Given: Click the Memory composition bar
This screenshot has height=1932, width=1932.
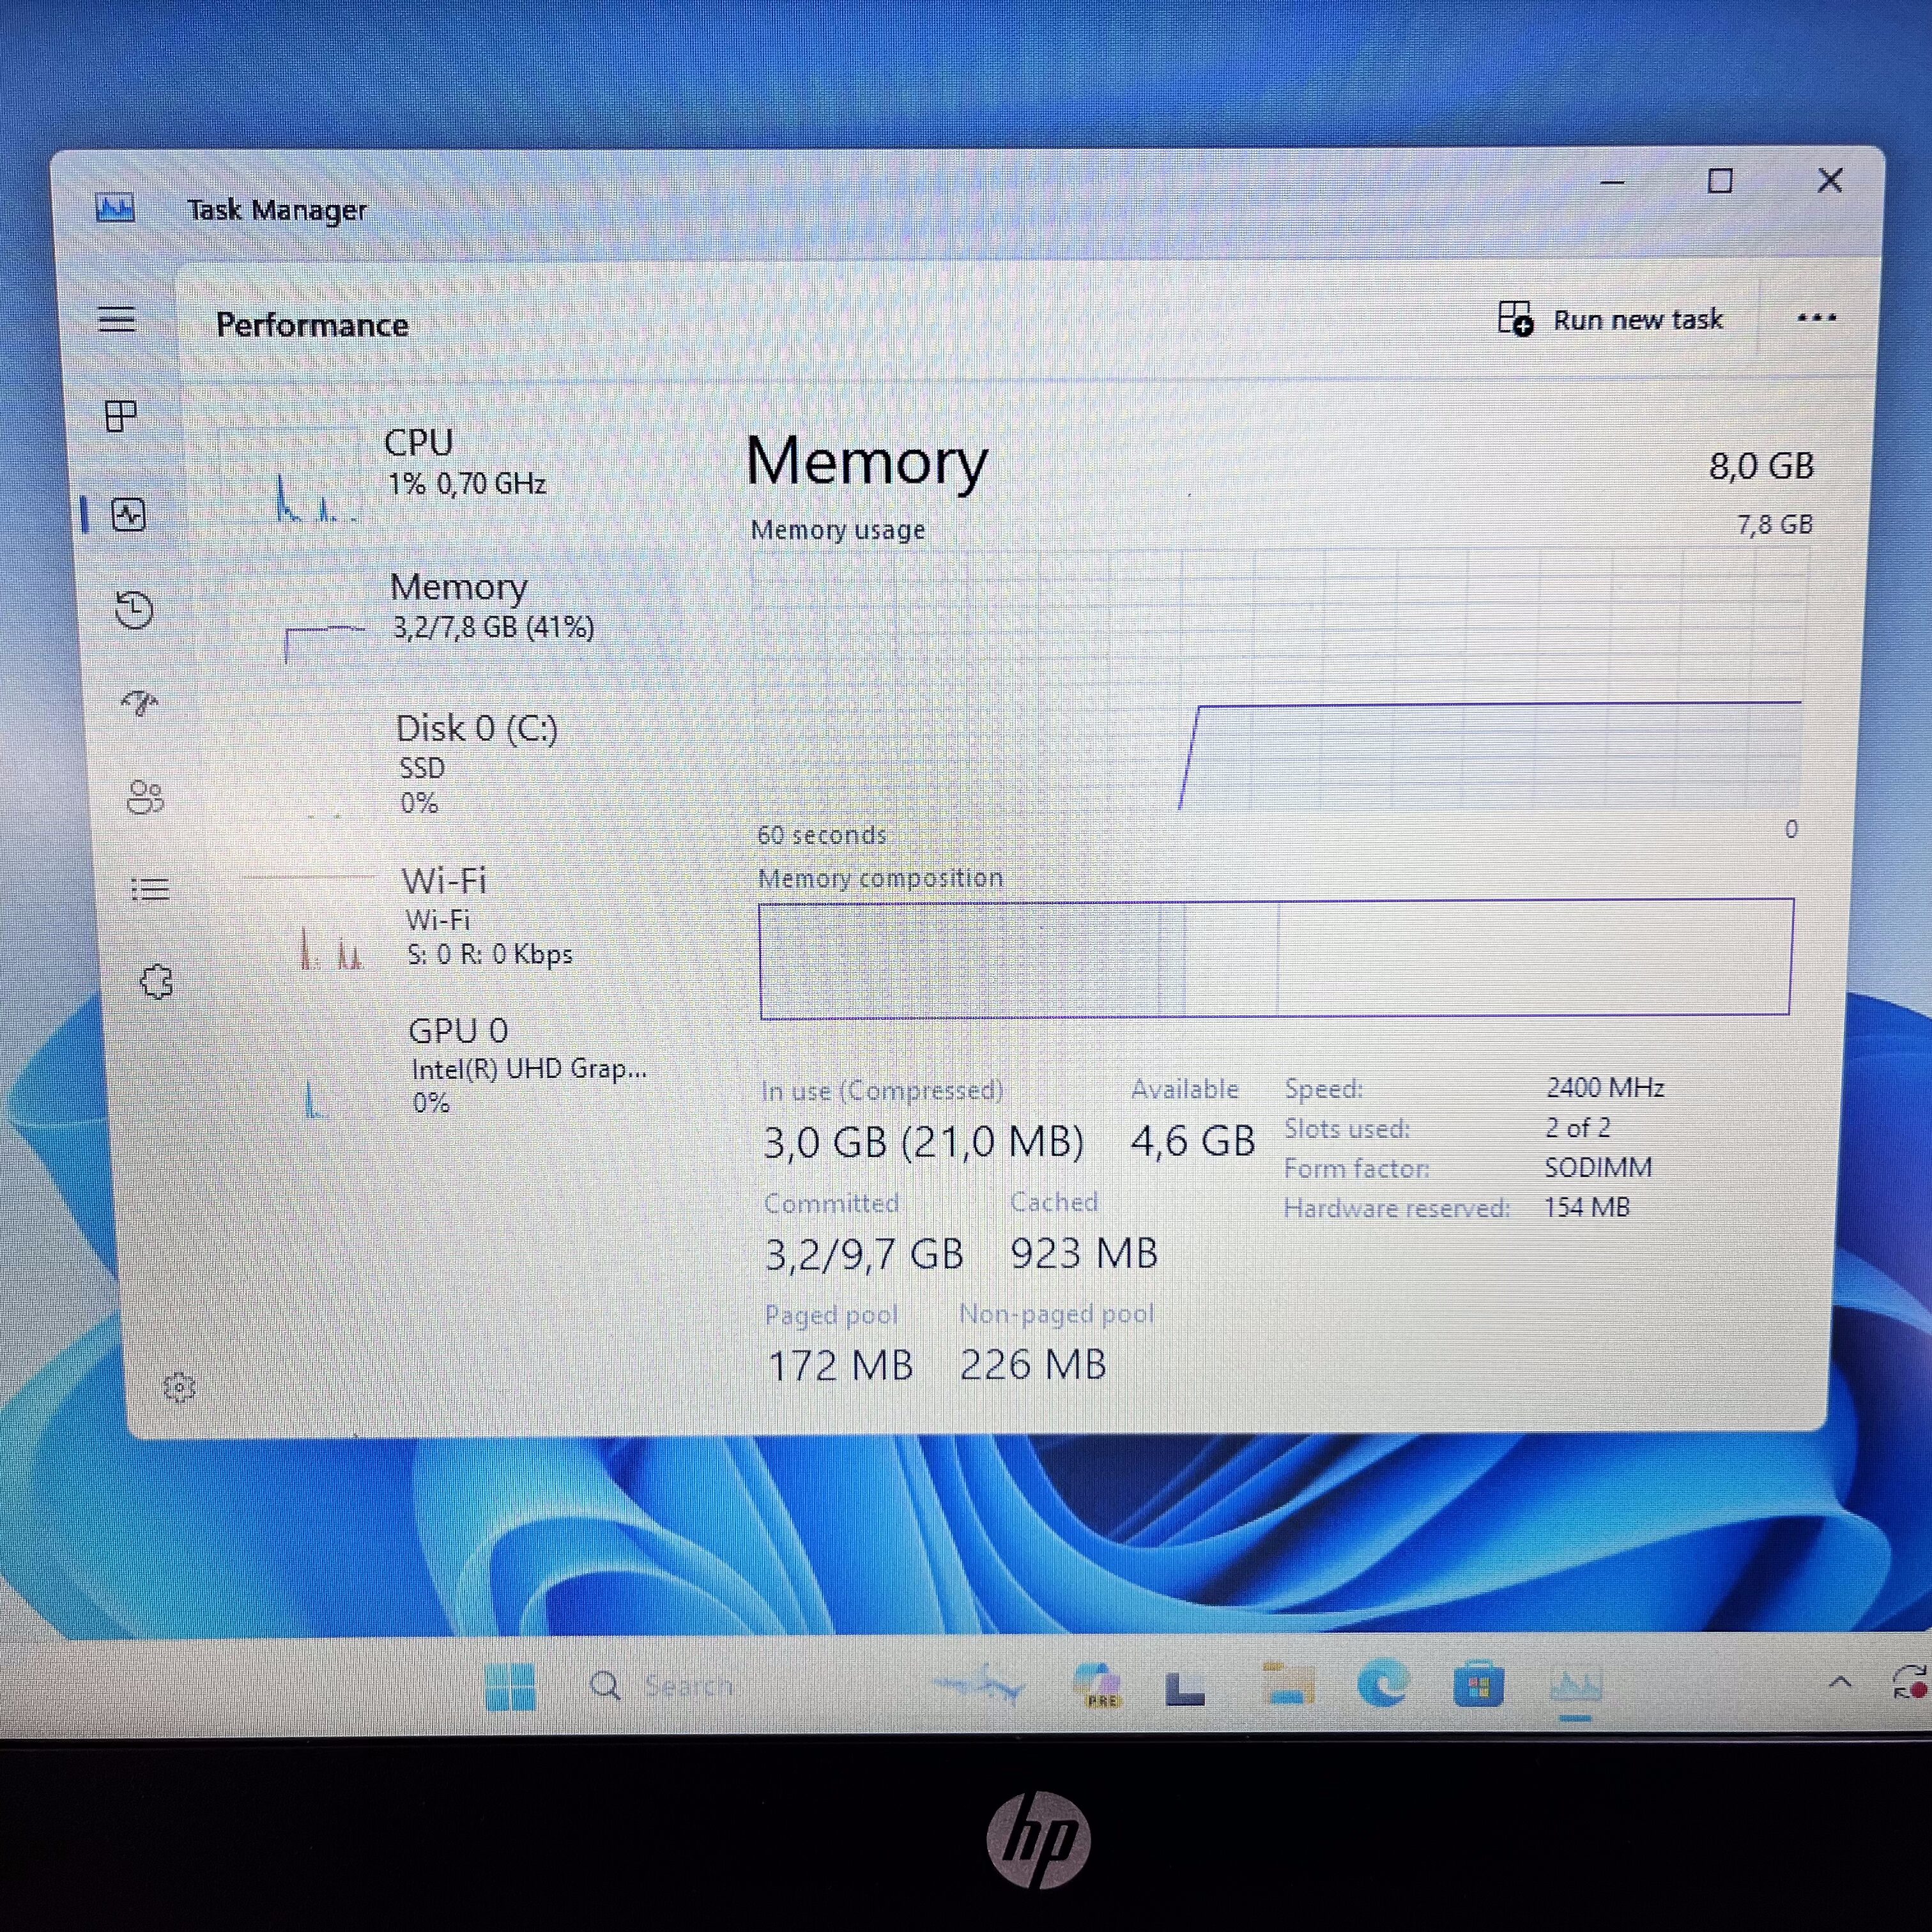Looking at the screenshot, I should (1276, 958).
